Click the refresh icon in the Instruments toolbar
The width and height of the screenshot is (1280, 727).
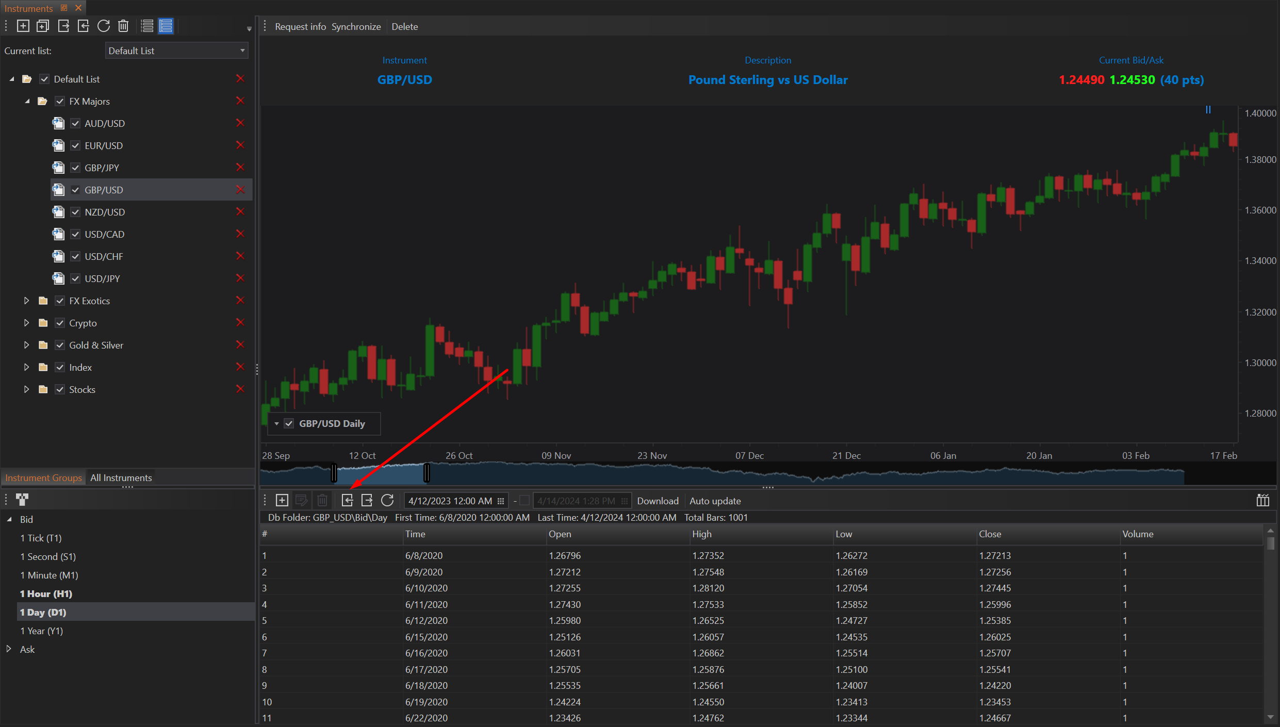pyautogui.click(x=103, y=26)
